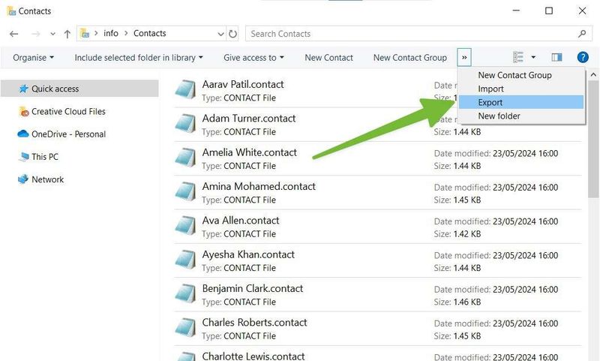Image resolution: width=600 pixels, height=361 pixels.
Task: Click the Adam Turner contact file icon
Action: [x=185, y=124]
